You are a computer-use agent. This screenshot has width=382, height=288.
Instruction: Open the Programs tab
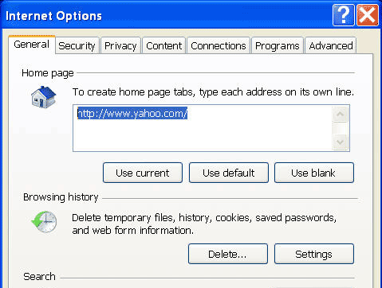click(x=278, y=45)
